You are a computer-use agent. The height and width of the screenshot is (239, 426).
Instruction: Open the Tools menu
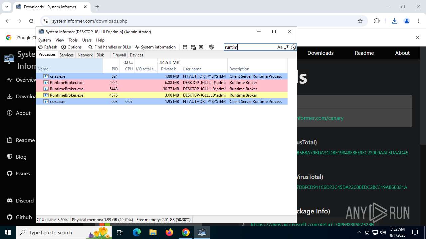click(73, 40)
